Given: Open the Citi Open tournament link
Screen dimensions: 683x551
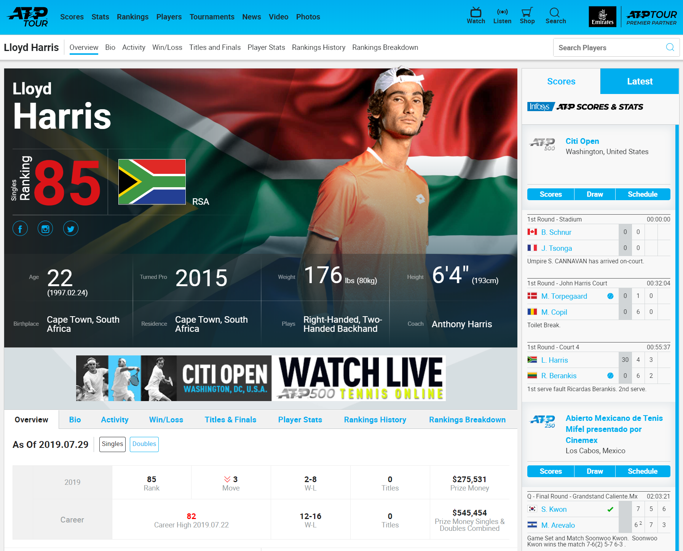Looking at the screenshot, I should [582, 141].
